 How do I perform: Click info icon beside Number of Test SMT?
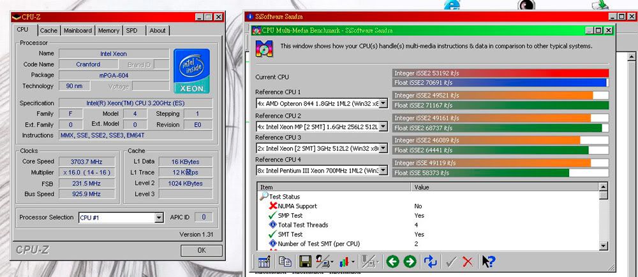(273, 244)
